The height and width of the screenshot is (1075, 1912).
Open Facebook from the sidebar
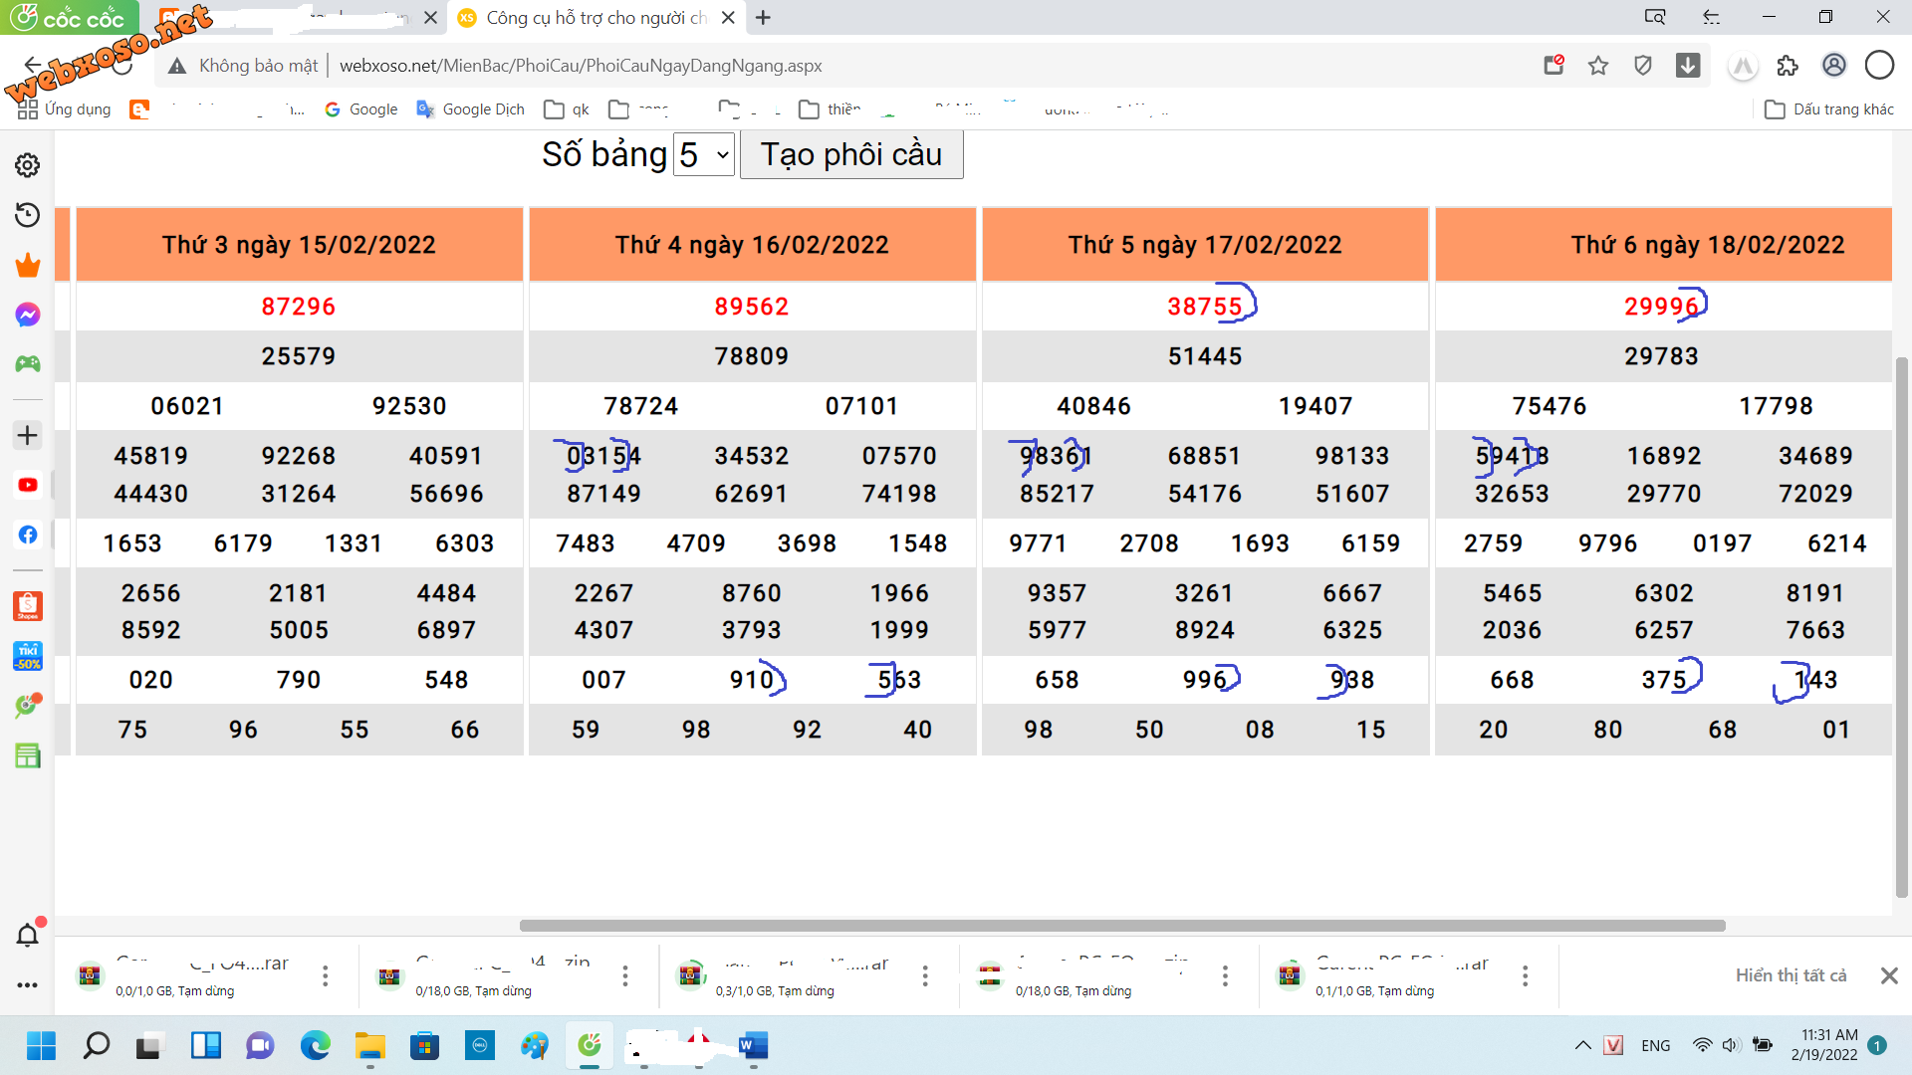(x=28, y=535)
